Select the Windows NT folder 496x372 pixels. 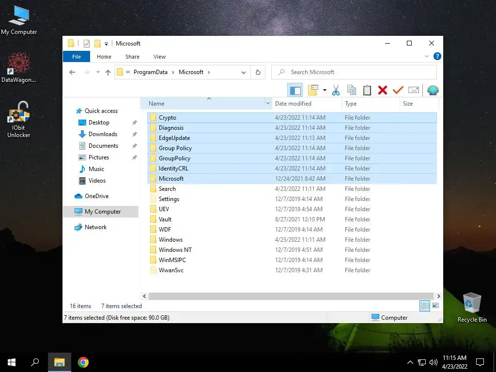point(292,250)
